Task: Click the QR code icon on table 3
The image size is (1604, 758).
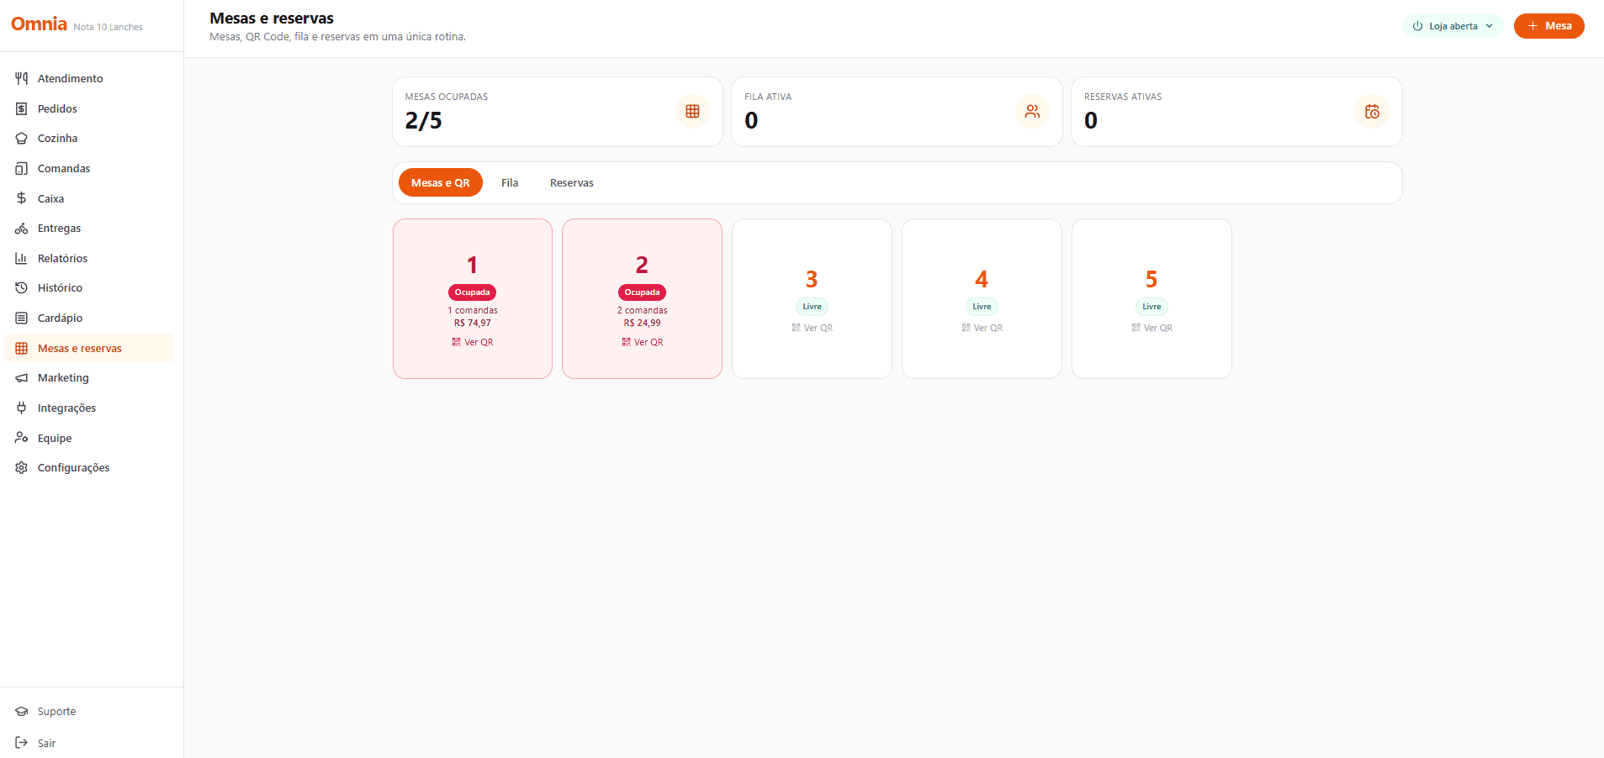Action: (x=797, y=328)
